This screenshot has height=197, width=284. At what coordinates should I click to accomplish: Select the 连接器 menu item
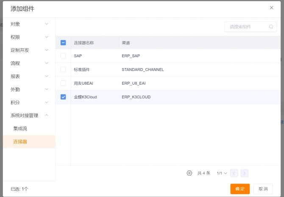(x=20, y=142)
